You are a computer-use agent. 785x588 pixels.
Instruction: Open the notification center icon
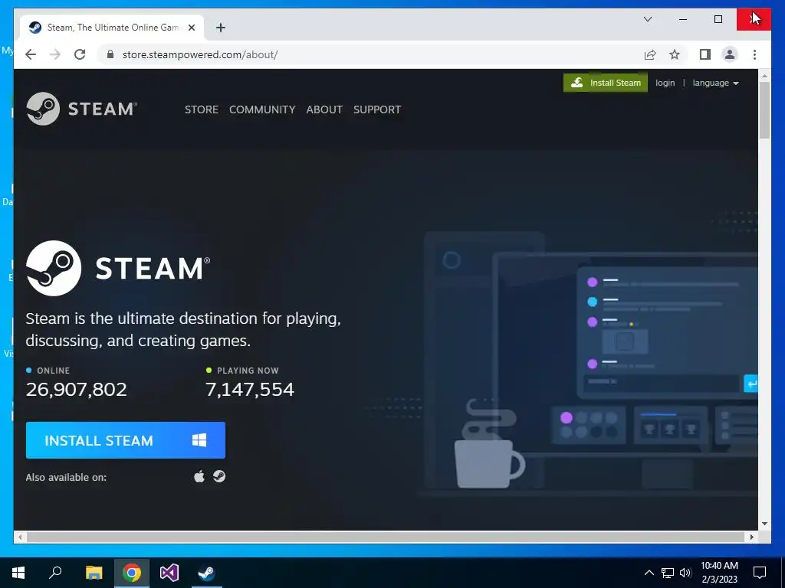click(760, 572)
